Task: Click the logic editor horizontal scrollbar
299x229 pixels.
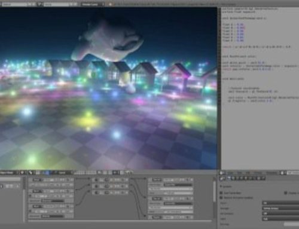Action: 120,221
